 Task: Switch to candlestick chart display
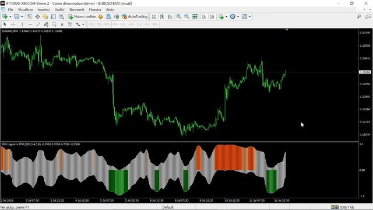[162, 16]
